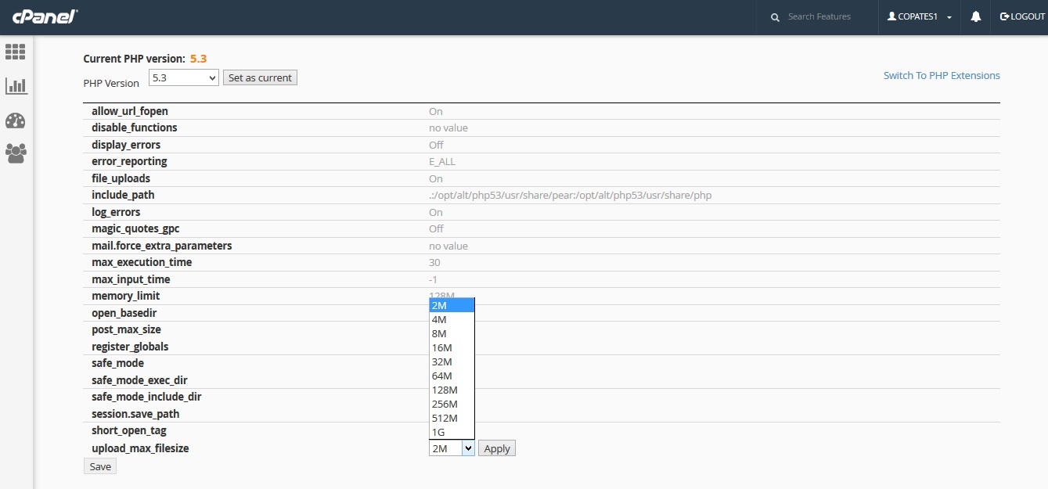Expand the COPATES1 user menu
The height and width of the screenshot is (489, 1048).
coord(919,16)
